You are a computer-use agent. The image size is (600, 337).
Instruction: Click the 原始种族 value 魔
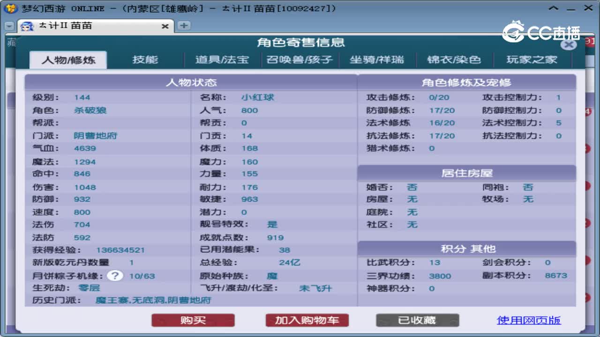(x=272, y=276)
